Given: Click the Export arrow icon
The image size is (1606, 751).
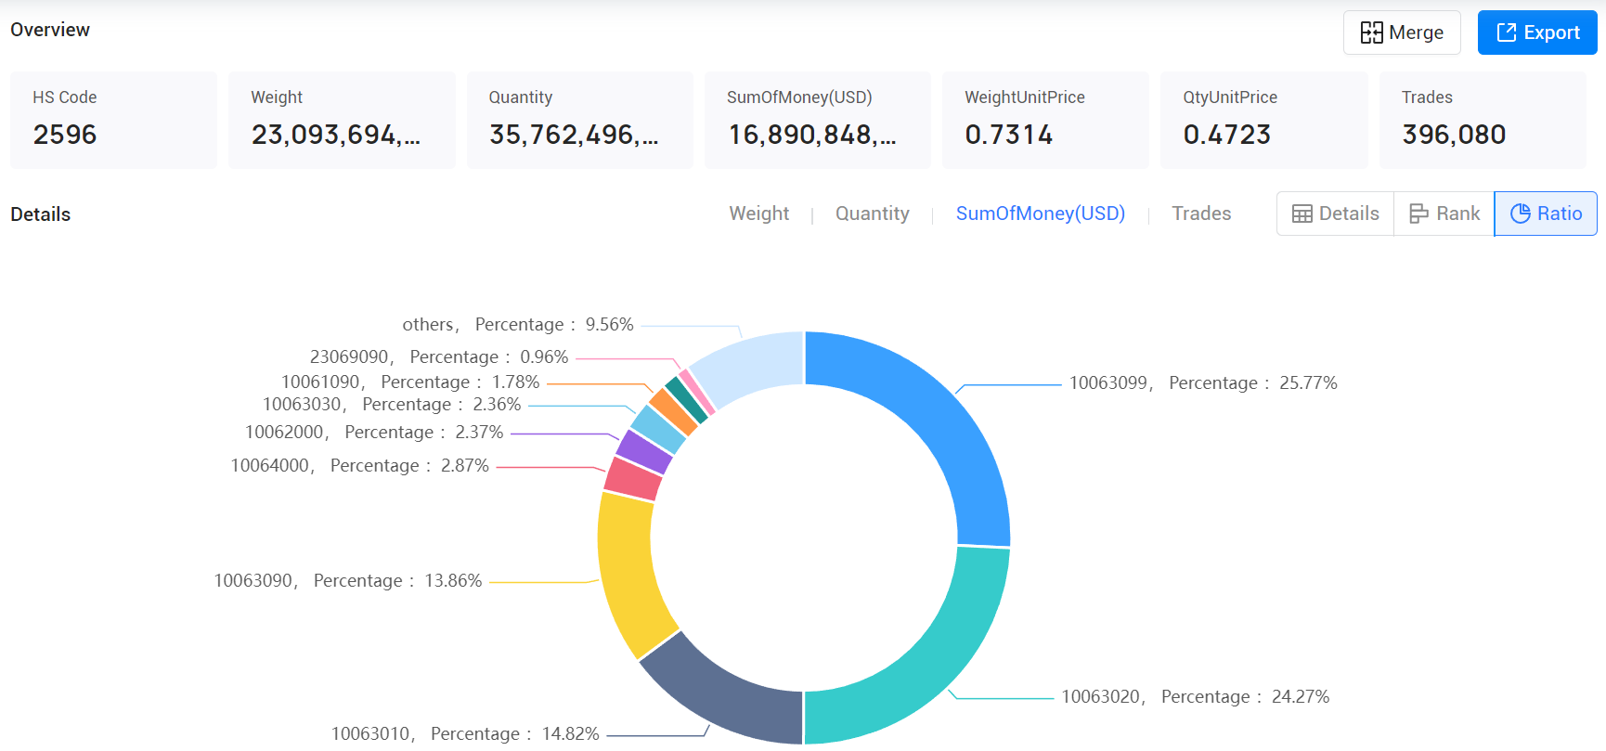Looking at the screenshot, I should (1506, 32).
